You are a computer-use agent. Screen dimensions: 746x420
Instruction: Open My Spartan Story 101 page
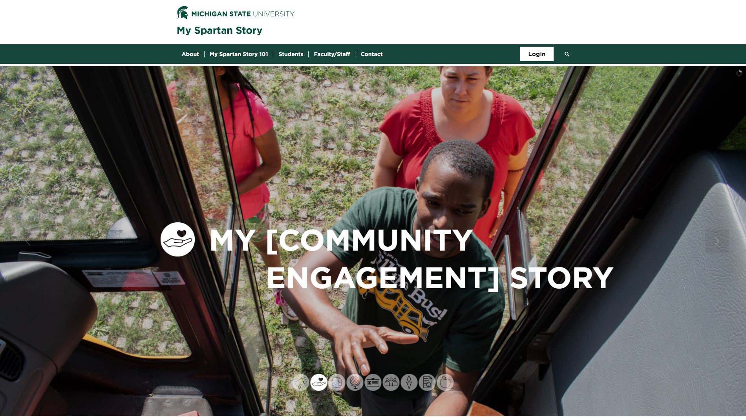click(x=239, y=54)
